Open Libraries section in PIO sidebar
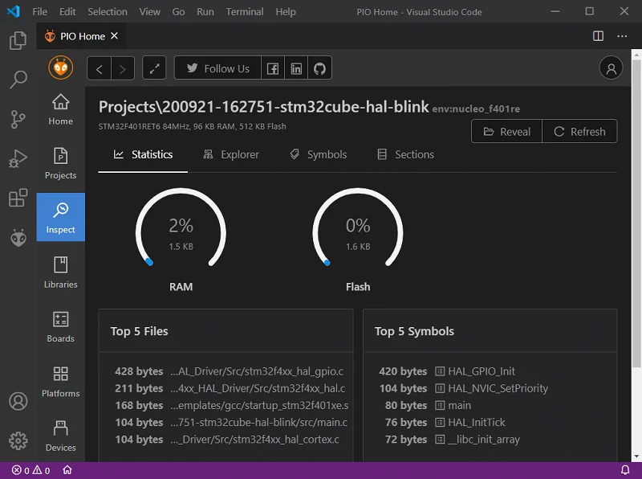The image size is (642, 479). click(61, 272)
